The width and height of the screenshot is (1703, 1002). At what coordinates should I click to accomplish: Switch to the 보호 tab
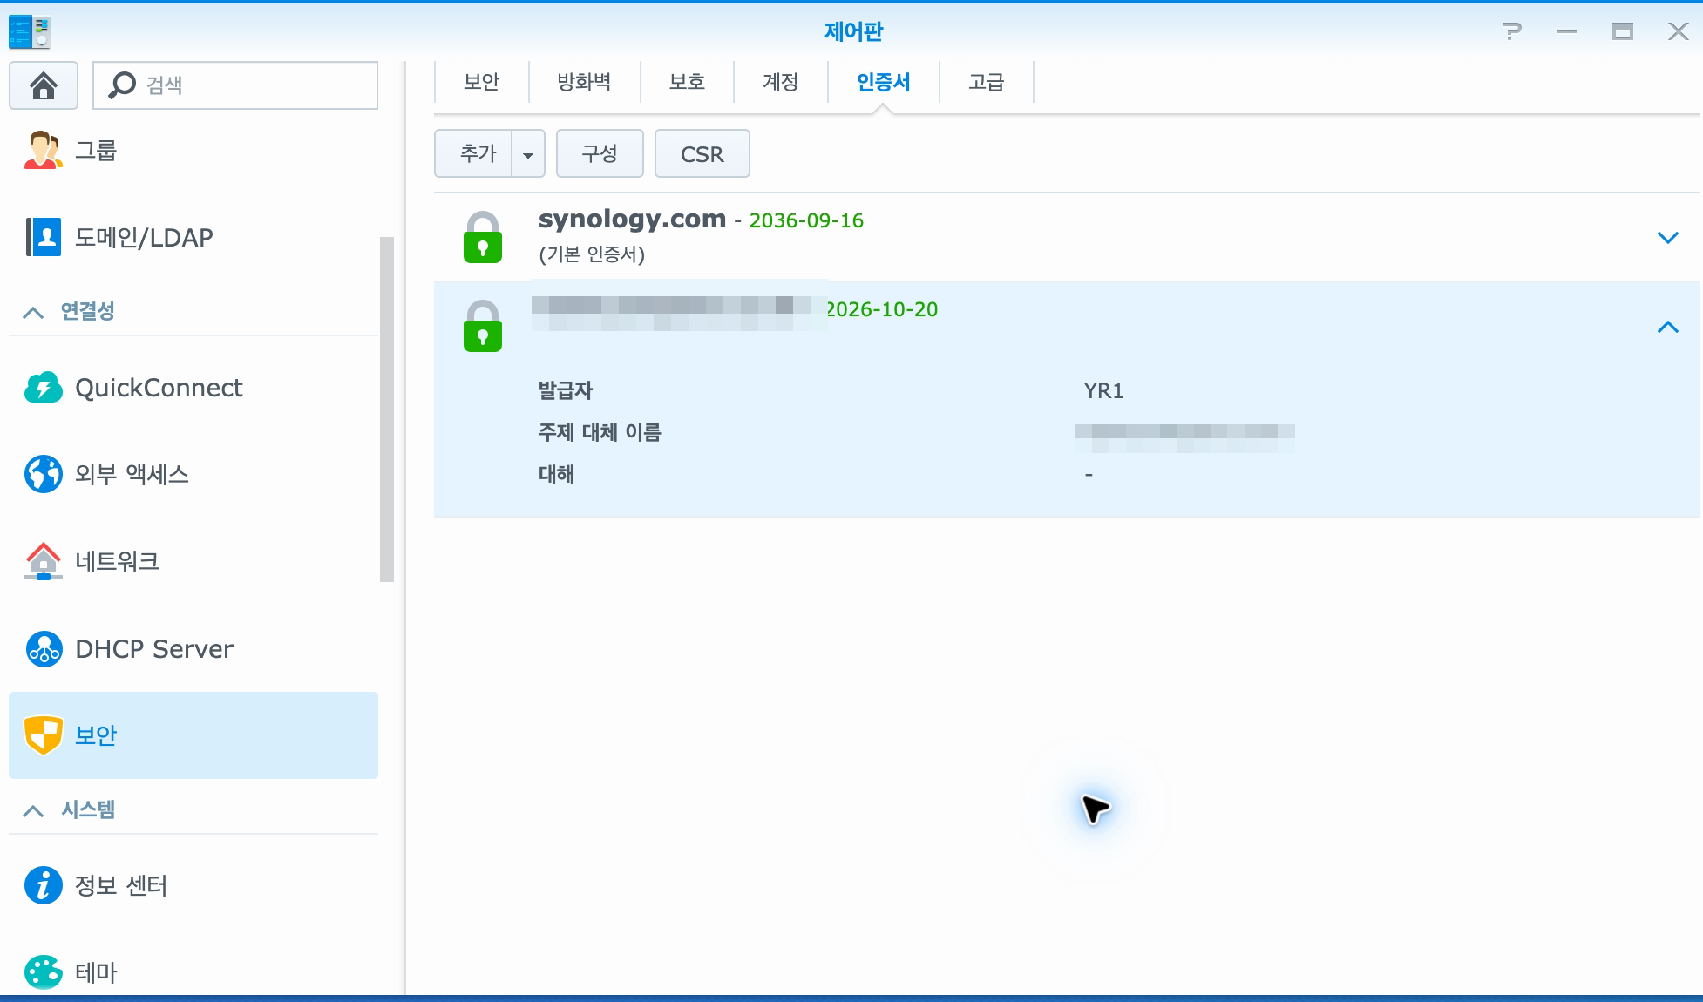(x=687, y=82)
